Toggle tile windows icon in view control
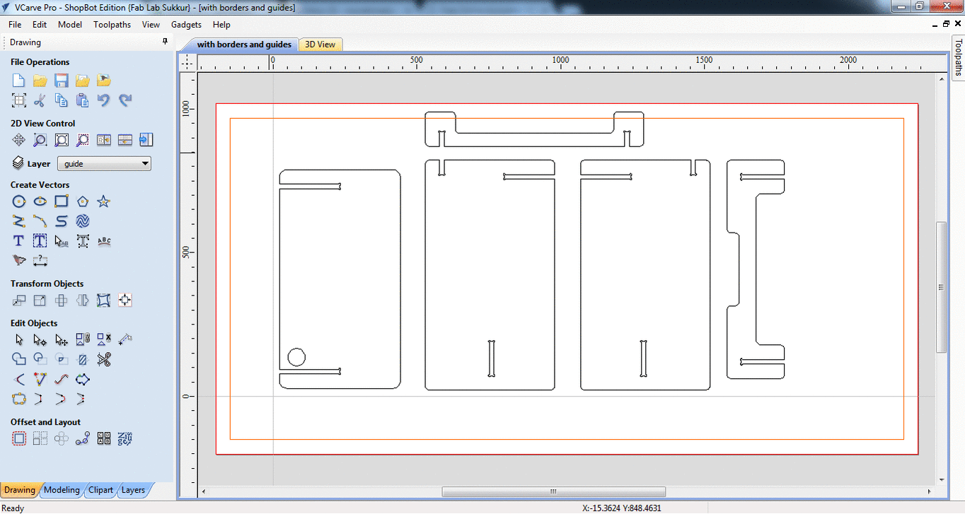The image size is (965, 514). pos(146,140)
